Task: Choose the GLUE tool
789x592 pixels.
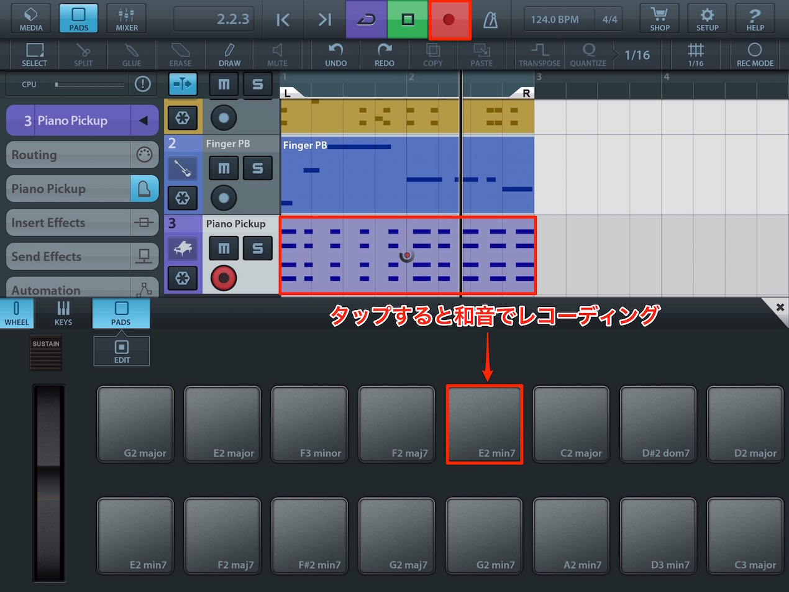Action: [131, 55]
